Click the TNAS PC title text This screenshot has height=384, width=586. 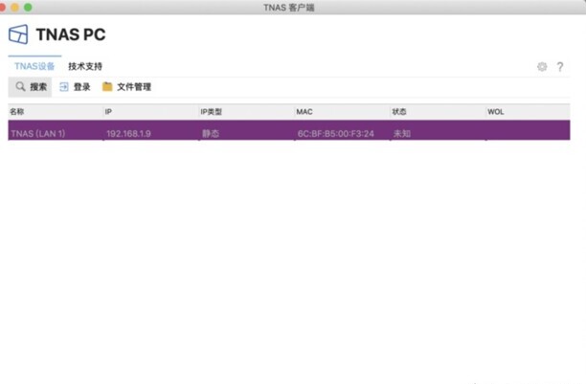pos(71,34)
